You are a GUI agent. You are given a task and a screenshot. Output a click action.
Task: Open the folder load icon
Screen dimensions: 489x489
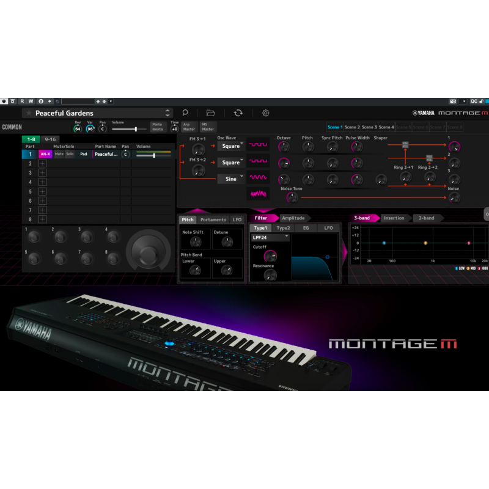210,113
